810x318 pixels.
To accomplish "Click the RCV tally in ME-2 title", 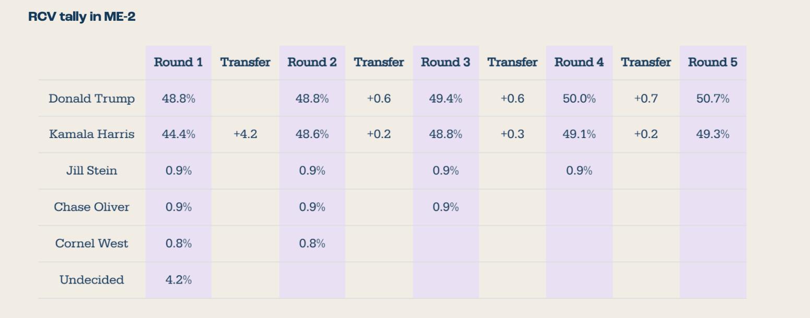I will pos(82,17).
